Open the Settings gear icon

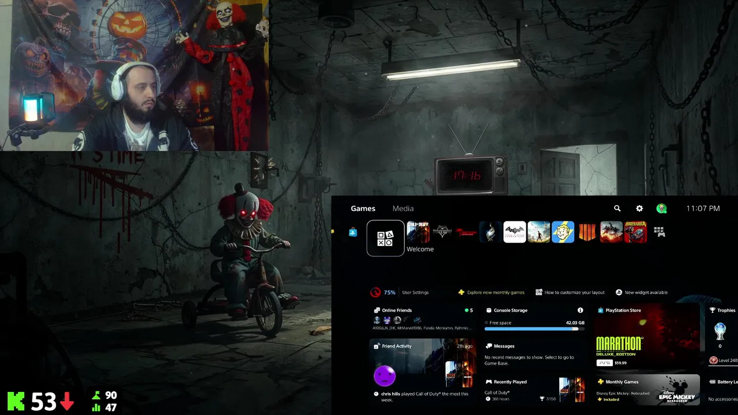(639, 209)
